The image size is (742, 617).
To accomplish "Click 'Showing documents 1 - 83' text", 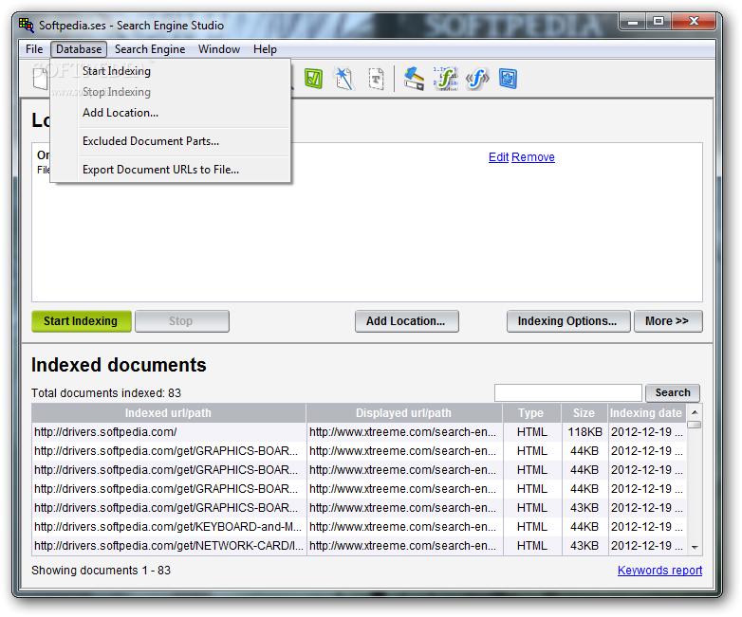I will [x=101, y=571].
